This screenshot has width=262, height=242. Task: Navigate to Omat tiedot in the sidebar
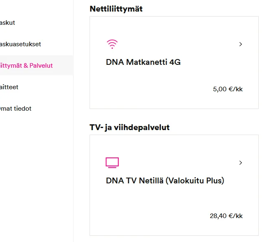tap(16, 109)
